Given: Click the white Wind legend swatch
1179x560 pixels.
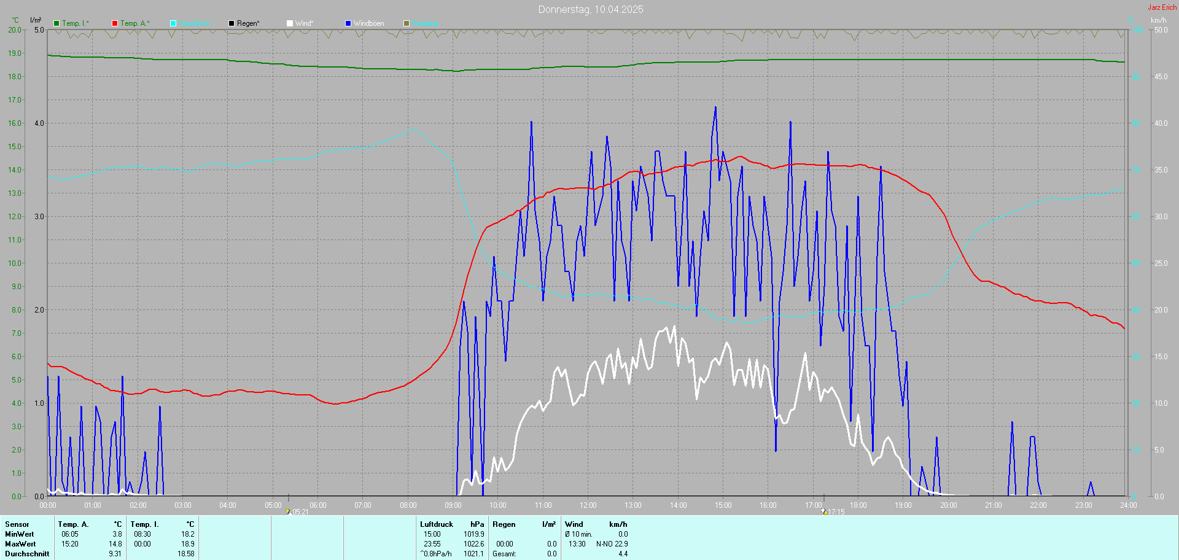Looking at the screenshot, I should pos(290,23).
